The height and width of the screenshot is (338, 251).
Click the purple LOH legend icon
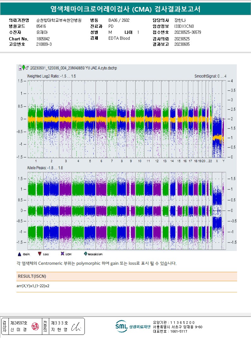point(62,254)
